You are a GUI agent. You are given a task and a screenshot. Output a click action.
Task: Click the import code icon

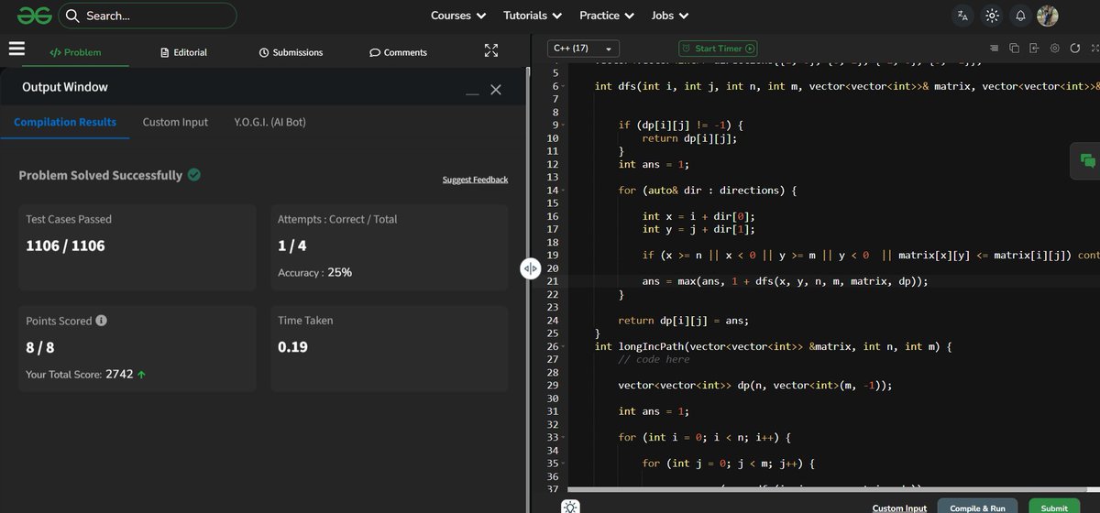[x=1034, y=49]
